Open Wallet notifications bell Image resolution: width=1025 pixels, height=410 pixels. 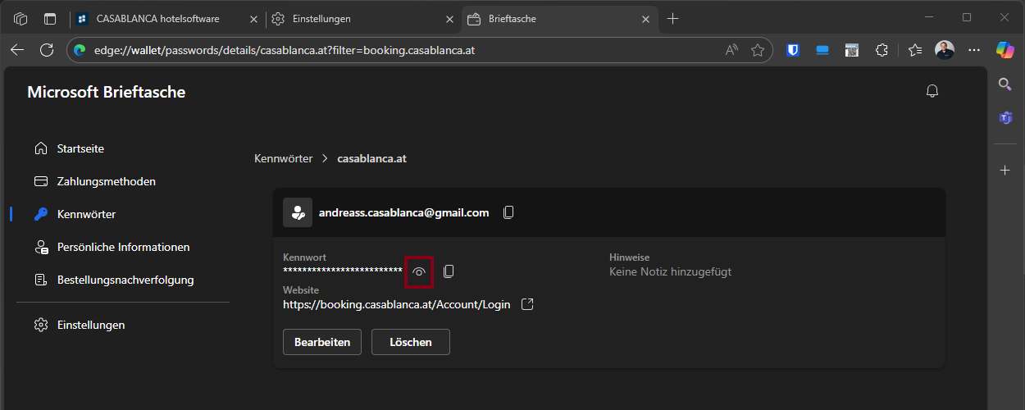932,91
